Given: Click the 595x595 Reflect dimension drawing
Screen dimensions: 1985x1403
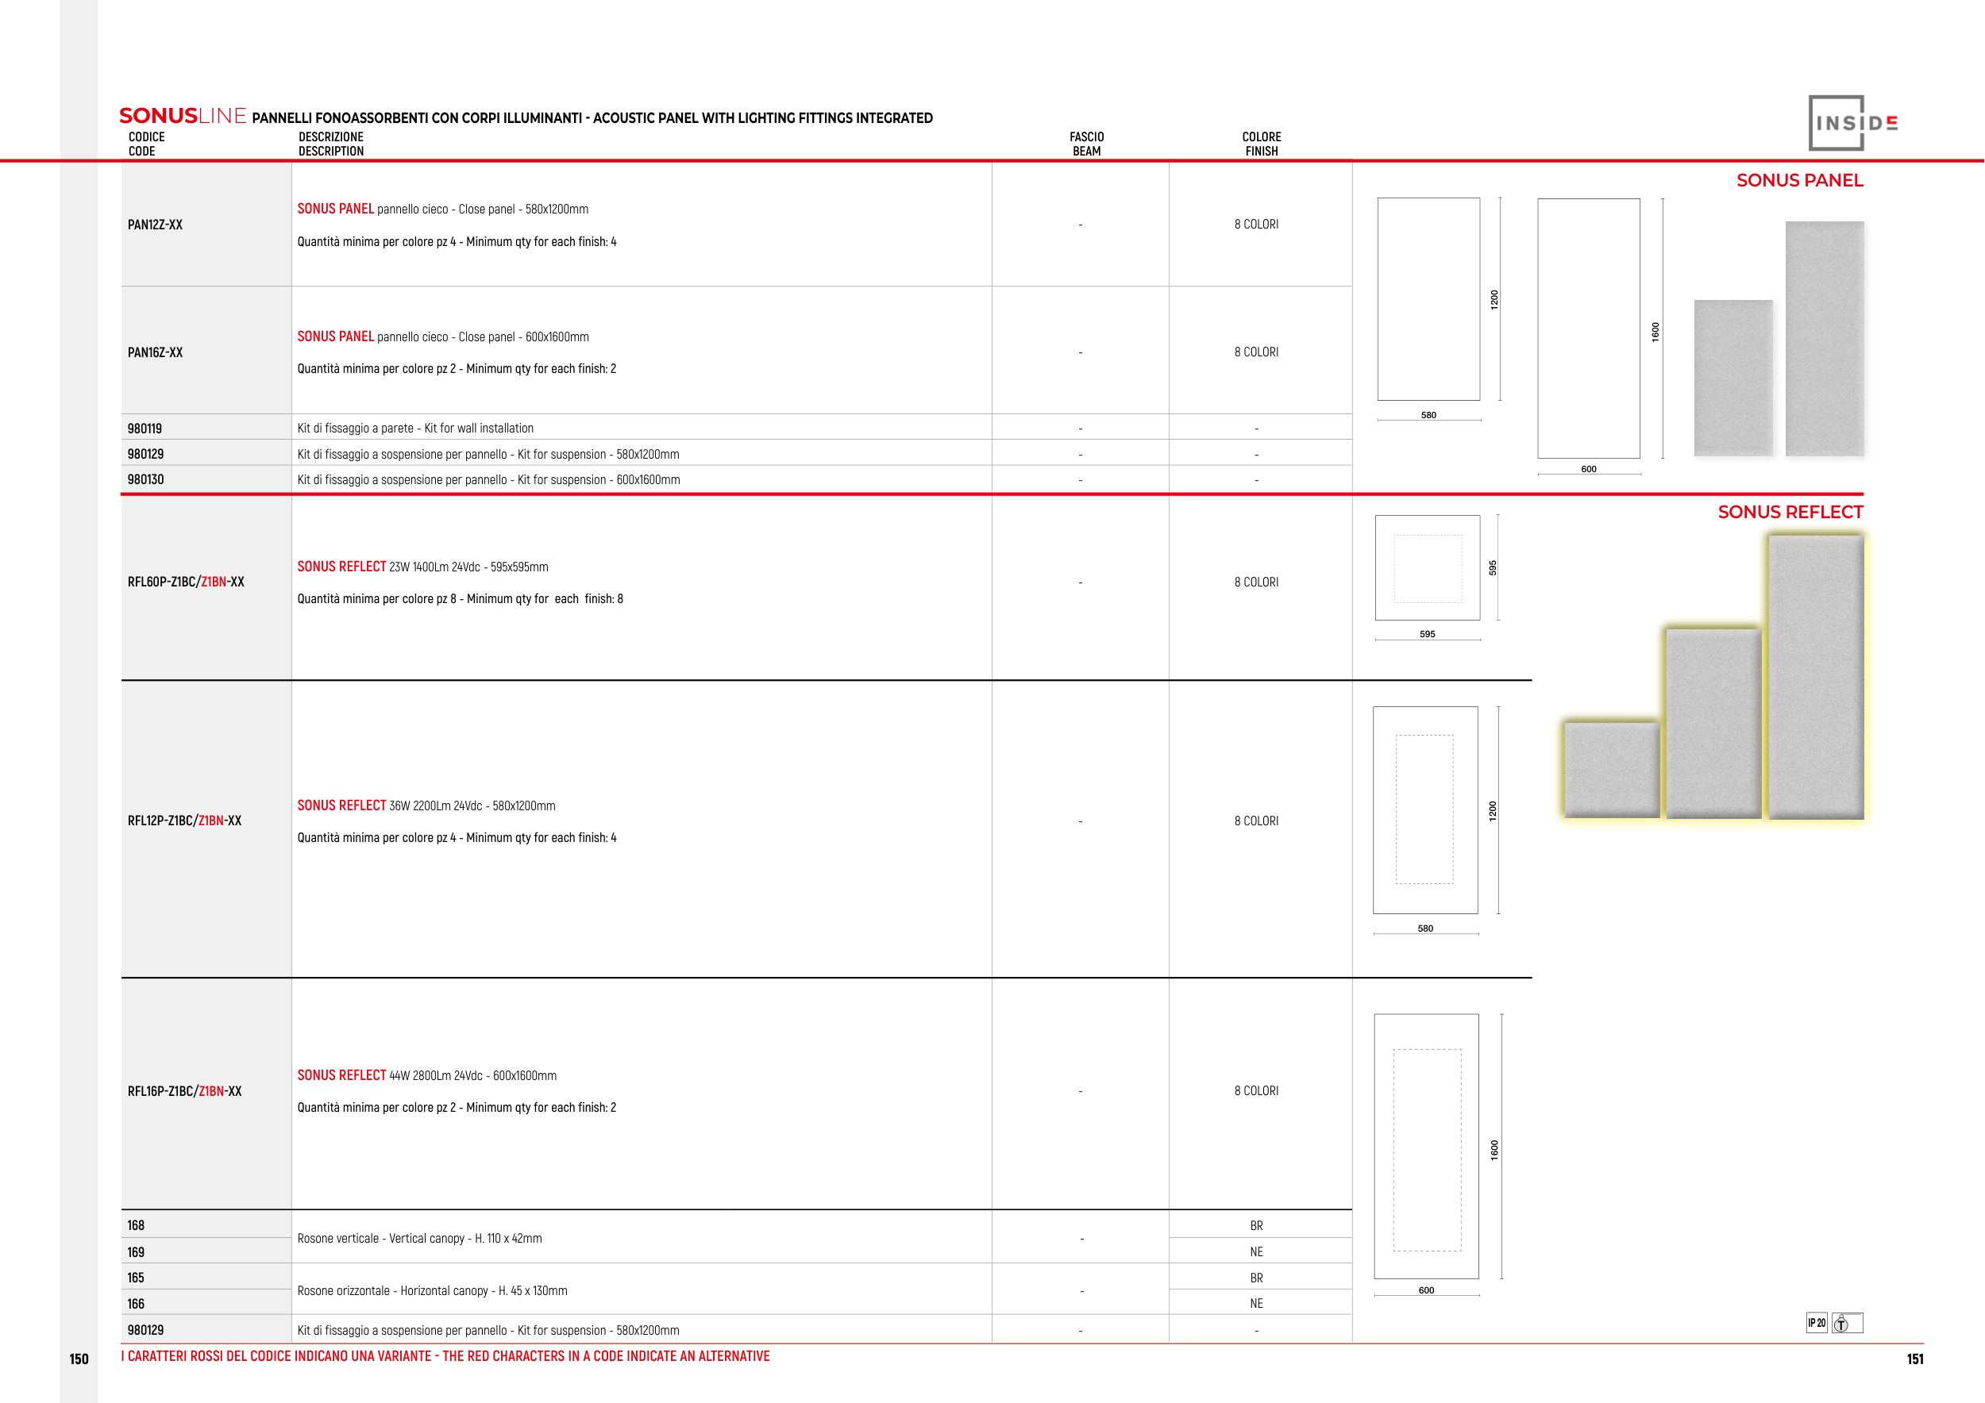Looking at the screenshot, I should pyautogui.click(x=1428, y=567).
